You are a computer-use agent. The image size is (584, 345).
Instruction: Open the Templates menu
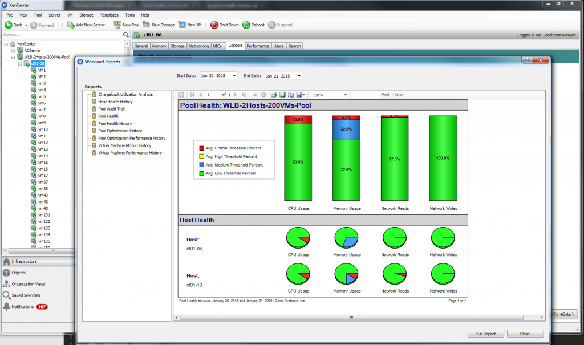[109, 15]
